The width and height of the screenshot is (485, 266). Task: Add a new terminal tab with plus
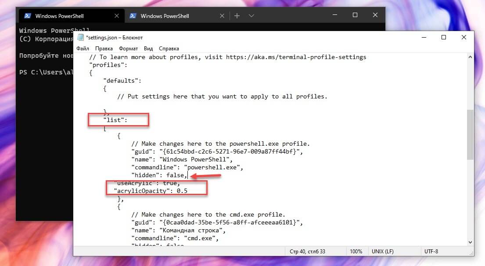pyautogui.click(x=237, y=16)
